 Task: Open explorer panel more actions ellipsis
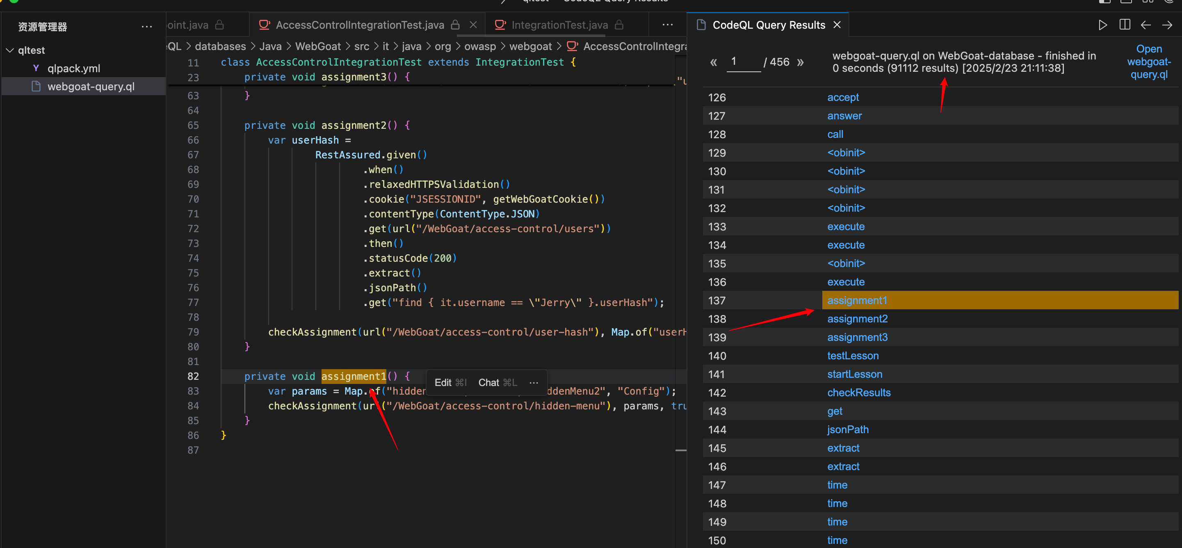[147, 27]
